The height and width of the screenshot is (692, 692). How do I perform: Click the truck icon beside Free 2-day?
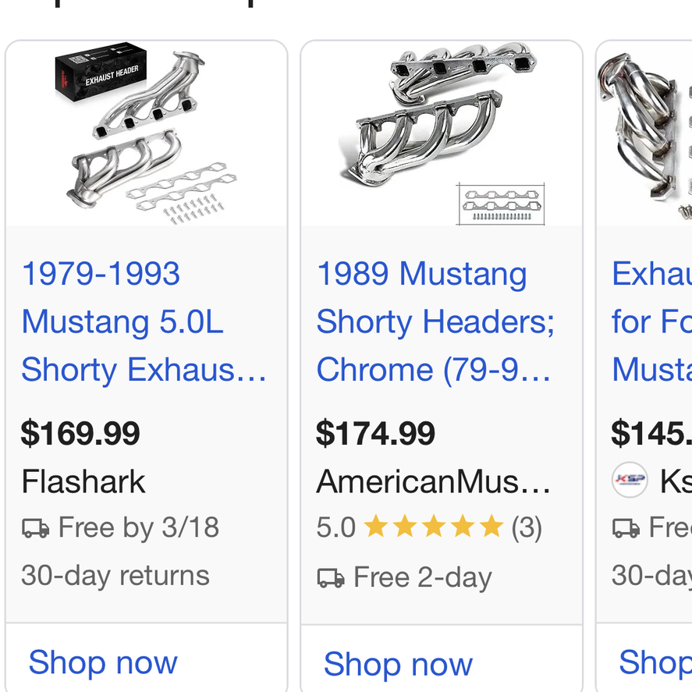click(x=331, y=578)
